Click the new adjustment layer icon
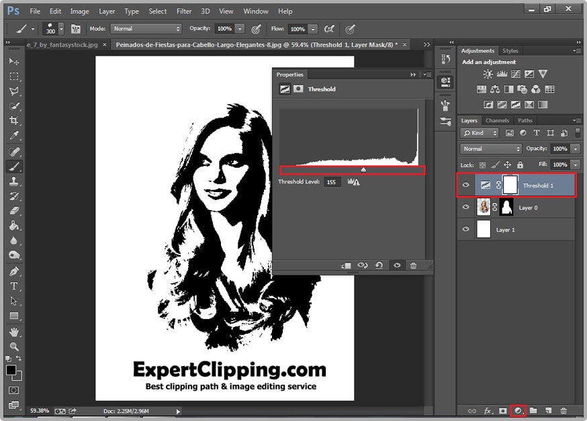The width and height of the screenshot is (587, 421). pyautogui.click(x=517, y=410)
